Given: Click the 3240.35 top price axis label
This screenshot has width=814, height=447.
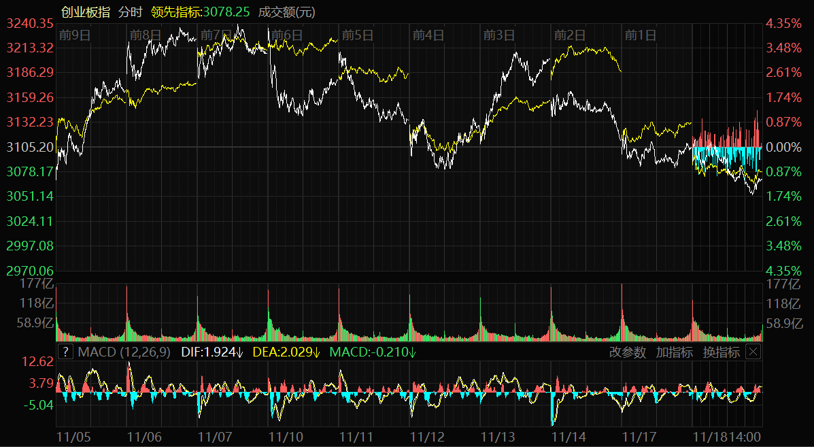Looking at the screenshot, I should point(30,23).
